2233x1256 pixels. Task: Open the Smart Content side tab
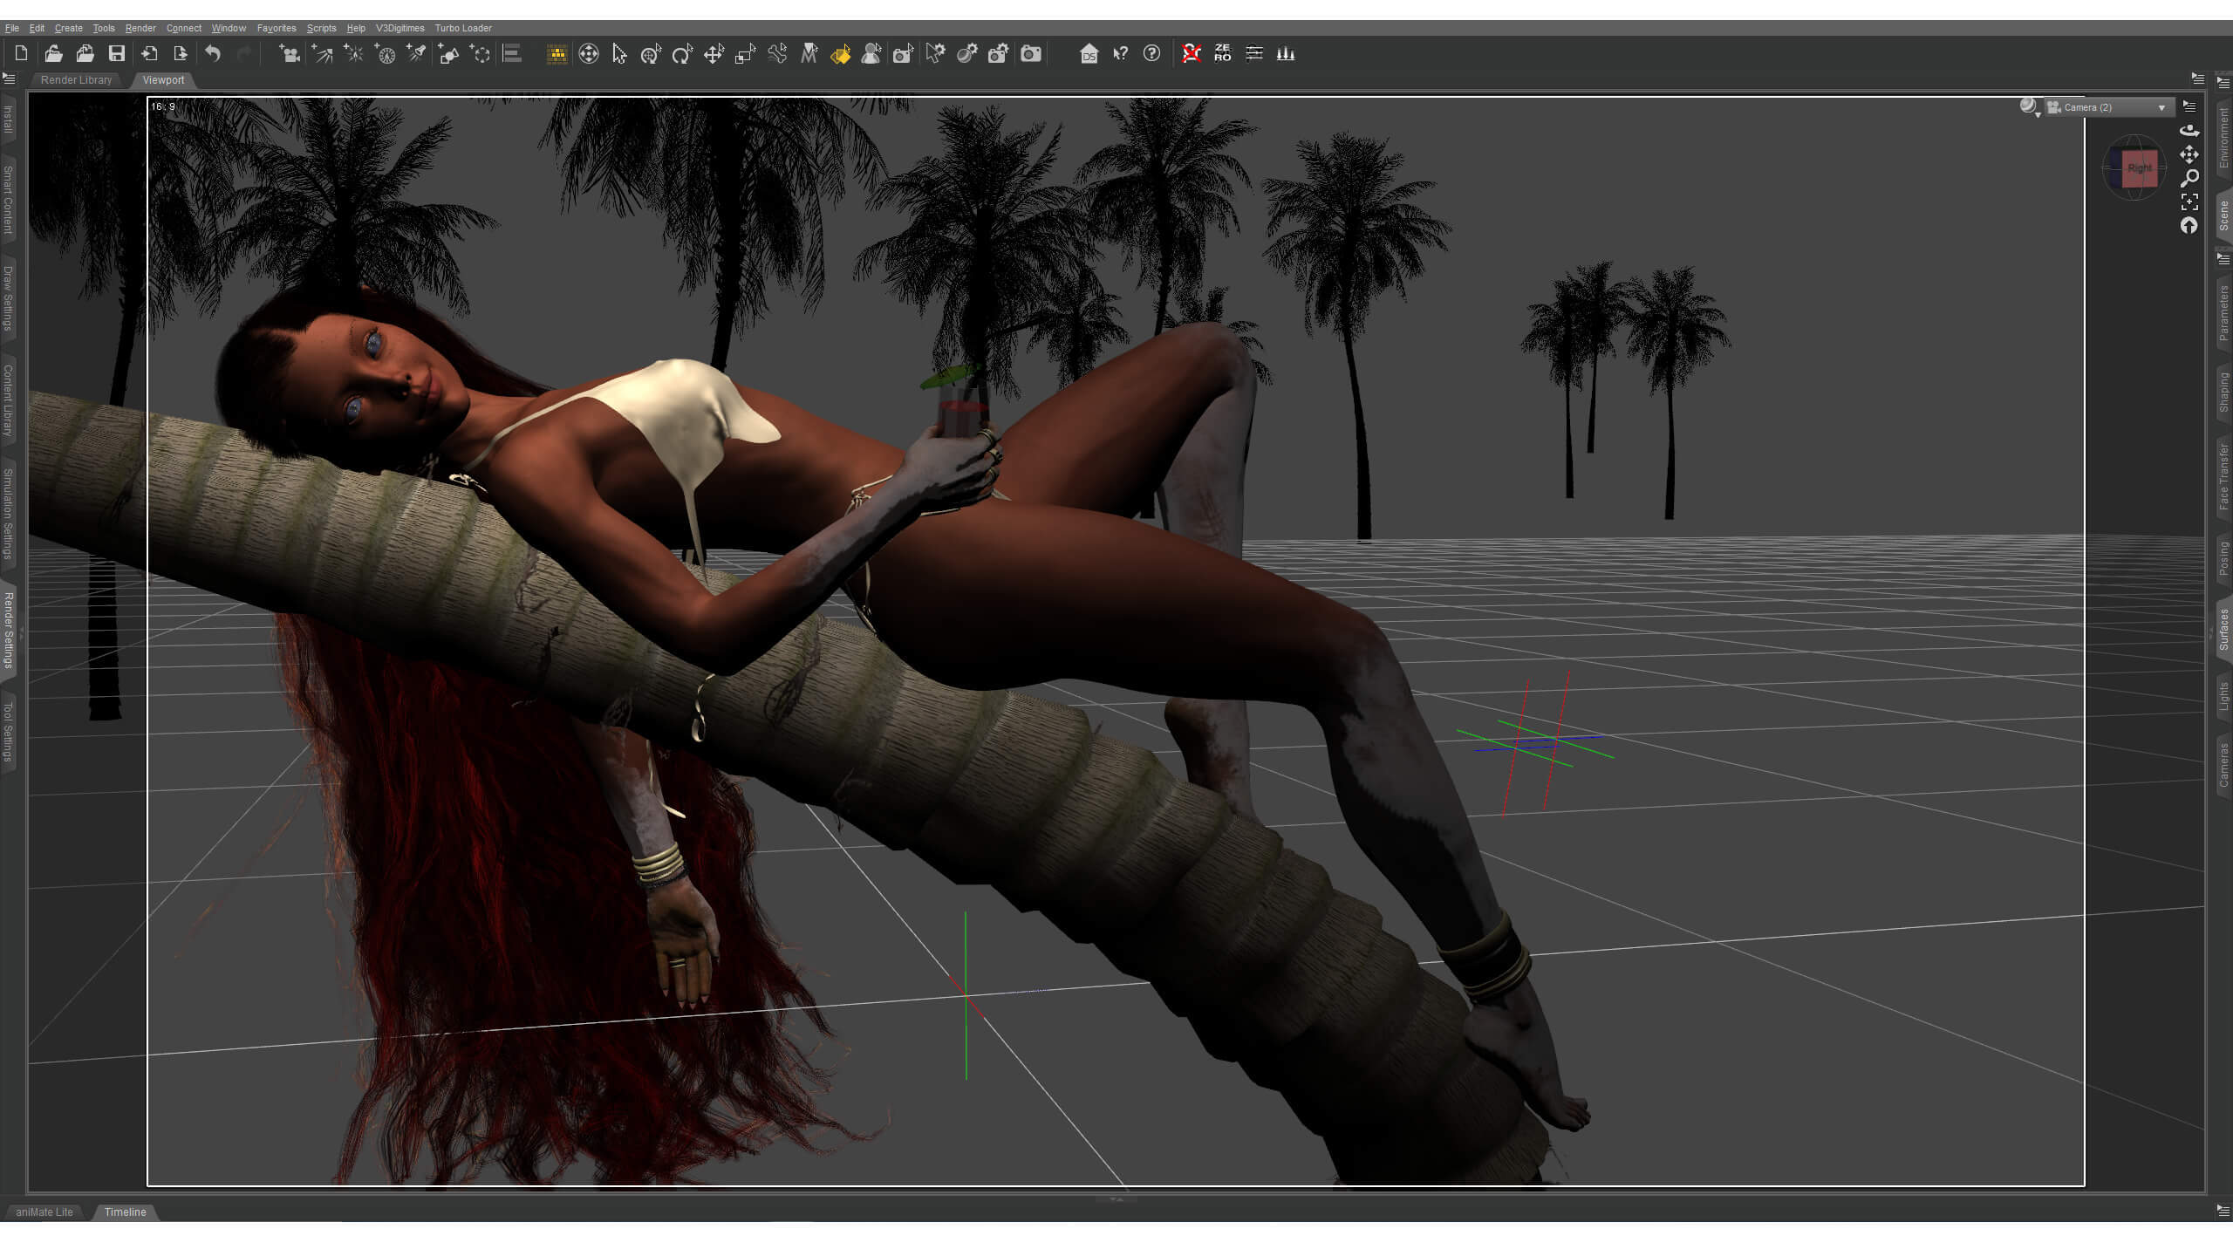[9, 200]
